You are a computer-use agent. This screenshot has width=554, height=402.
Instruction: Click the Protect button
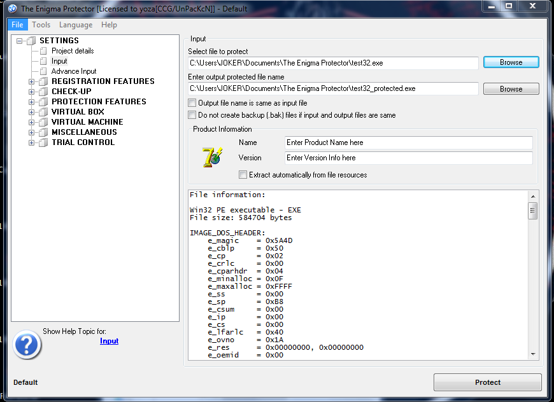point(488,382)
